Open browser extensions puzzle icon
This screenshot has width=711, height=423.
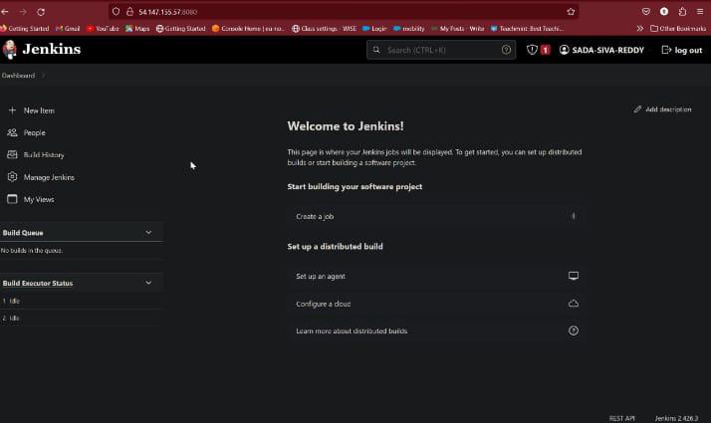[682, 12]
